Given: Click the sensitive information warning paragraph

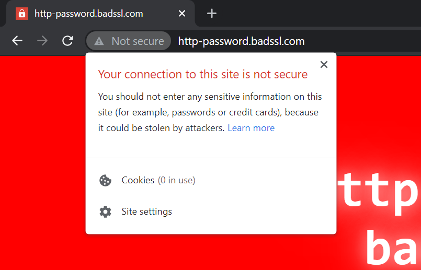Looking at the screenshot, I should tap(209, 112).
